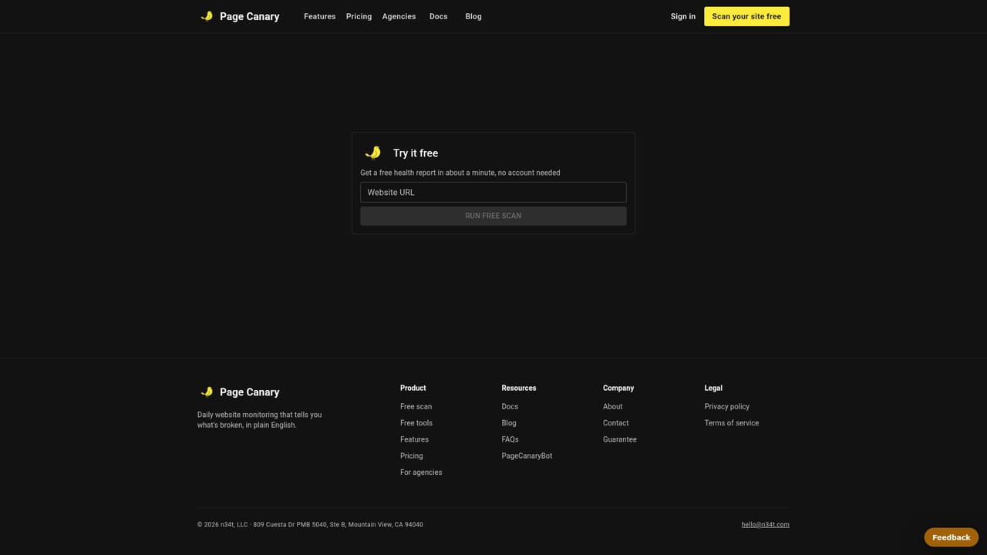Visit Blog under footer Resources
Screen dimensions: 987x555
pyautogui.click(x=509, y=422)
